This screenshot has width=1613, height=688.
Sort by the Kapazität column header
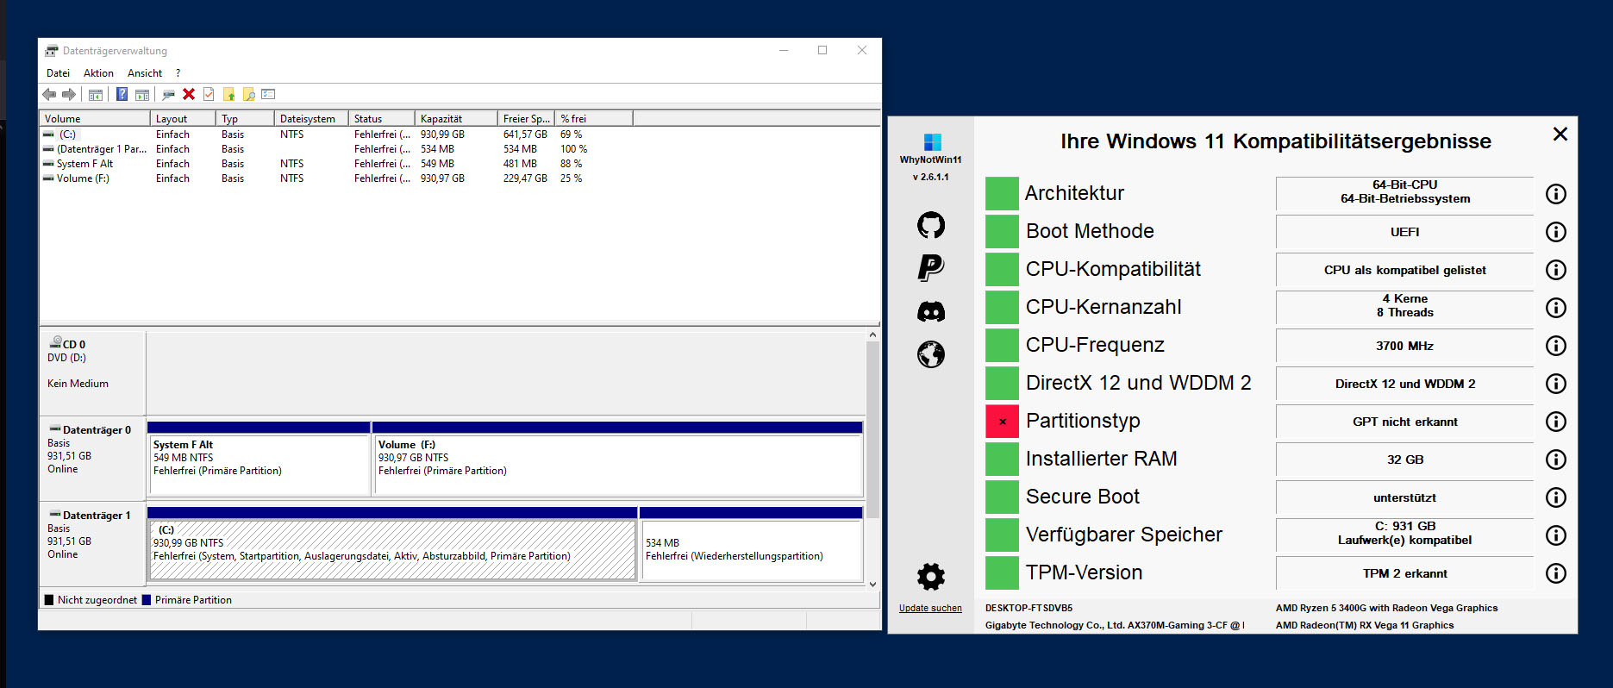point(456,119)
